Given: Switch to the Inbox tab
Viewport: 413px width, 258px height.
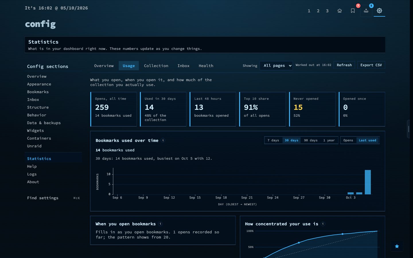Looking at the screenshot, I should (183, 66).
